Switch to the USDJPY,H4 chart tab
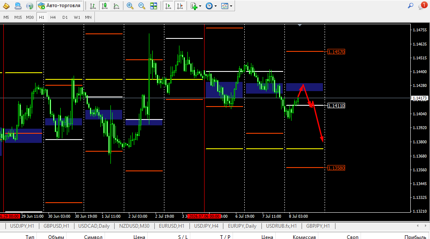This screenshot has height=239, width=430. 206,226
